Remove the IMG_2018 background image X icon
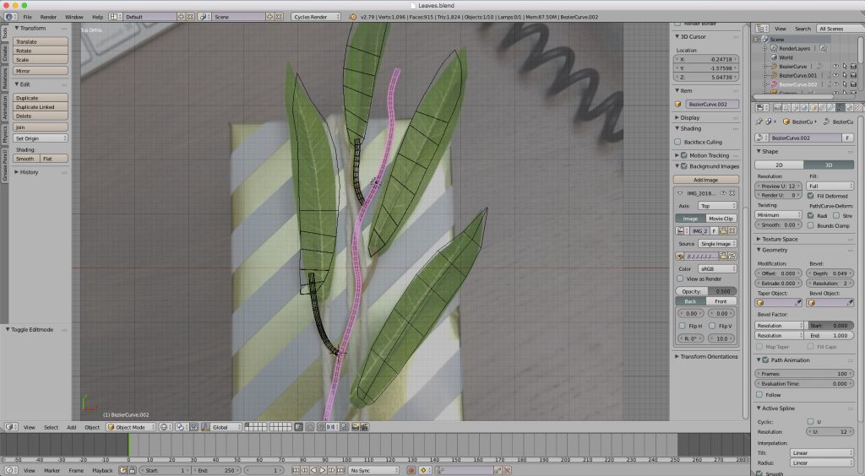This screenshot has width=865, height=476. click(x=732, y=193)
